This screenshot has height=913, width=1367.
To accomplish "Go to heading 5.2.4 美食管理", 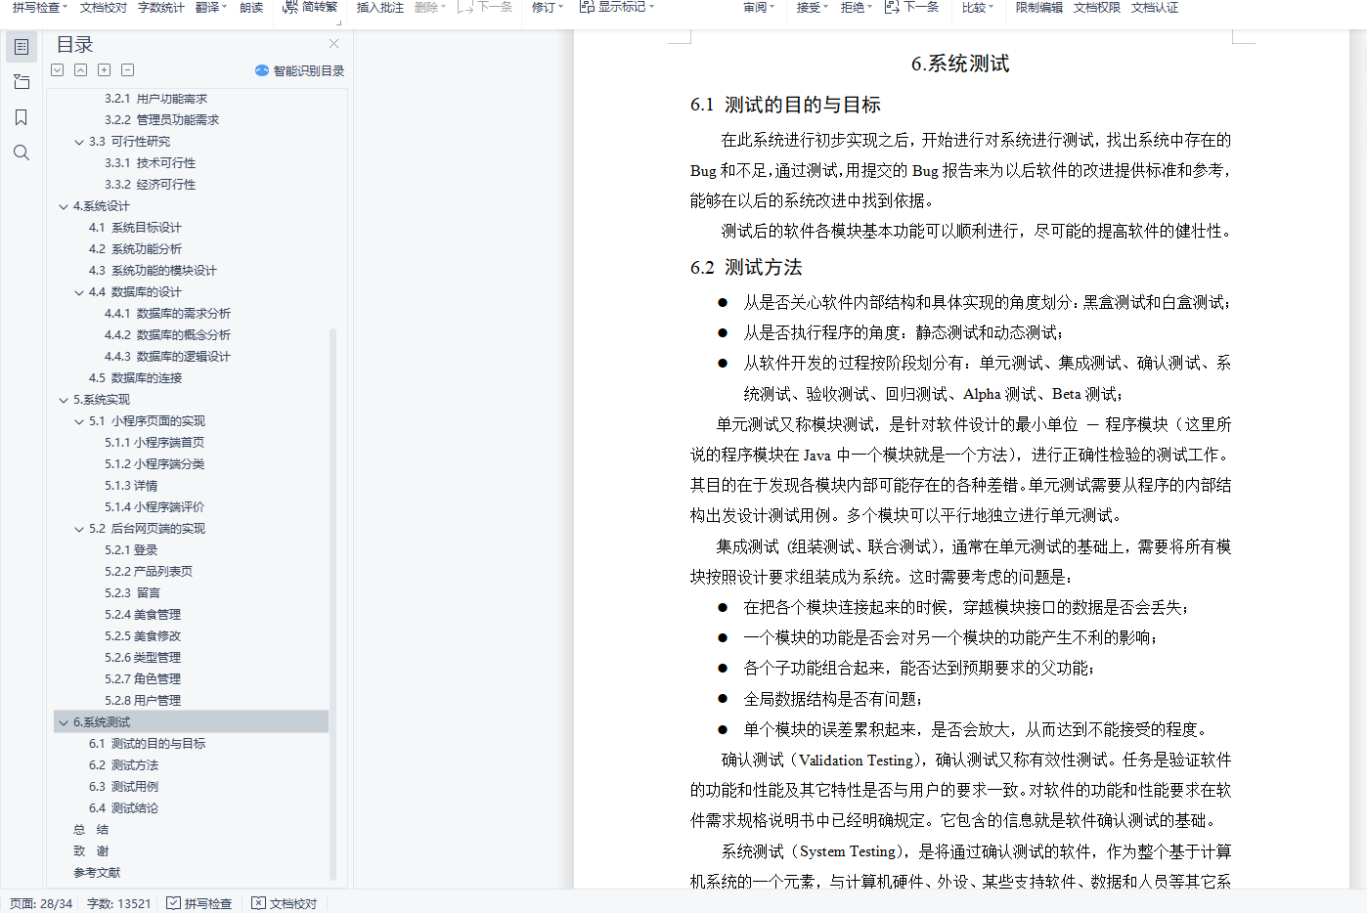I will pyautogui.click(x=143, y=615).
